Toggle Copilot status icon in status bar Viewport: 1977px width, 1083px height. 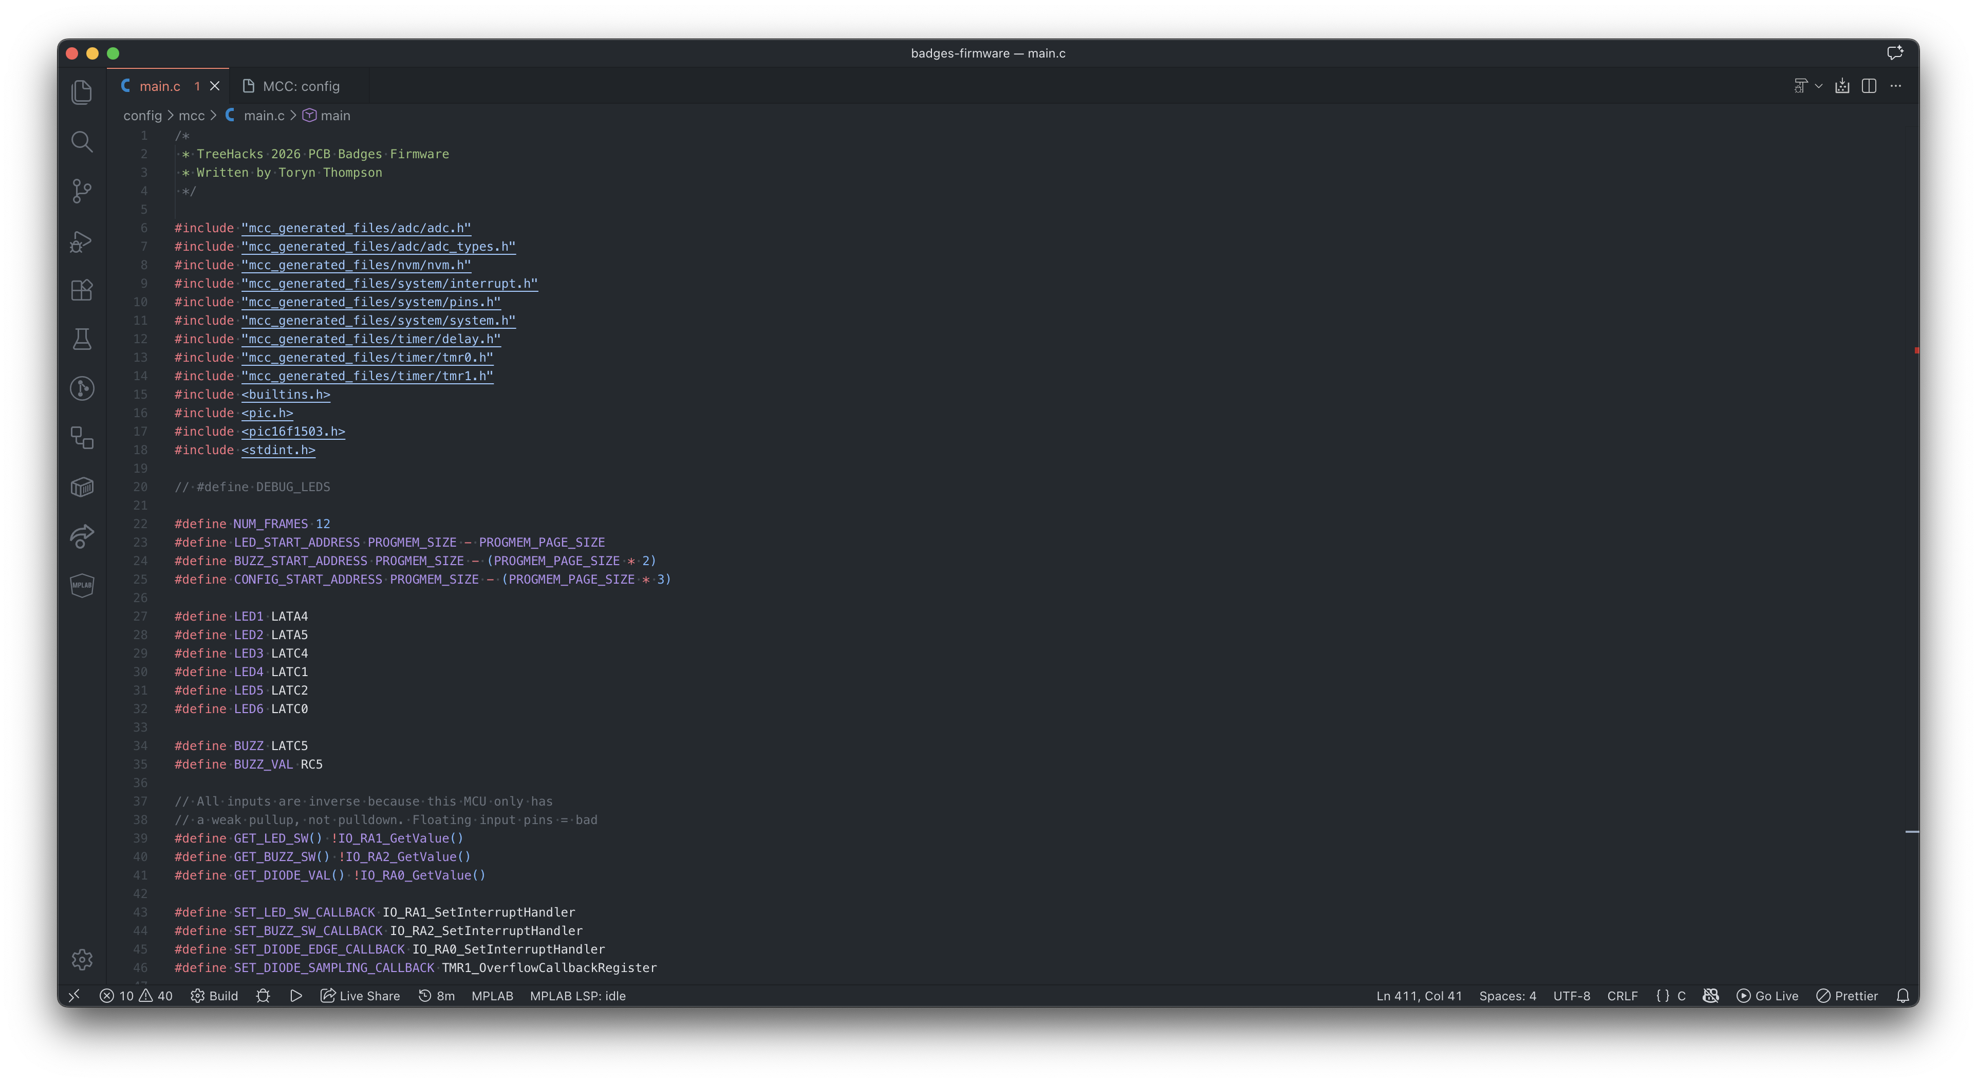(x=1711, y=996)
